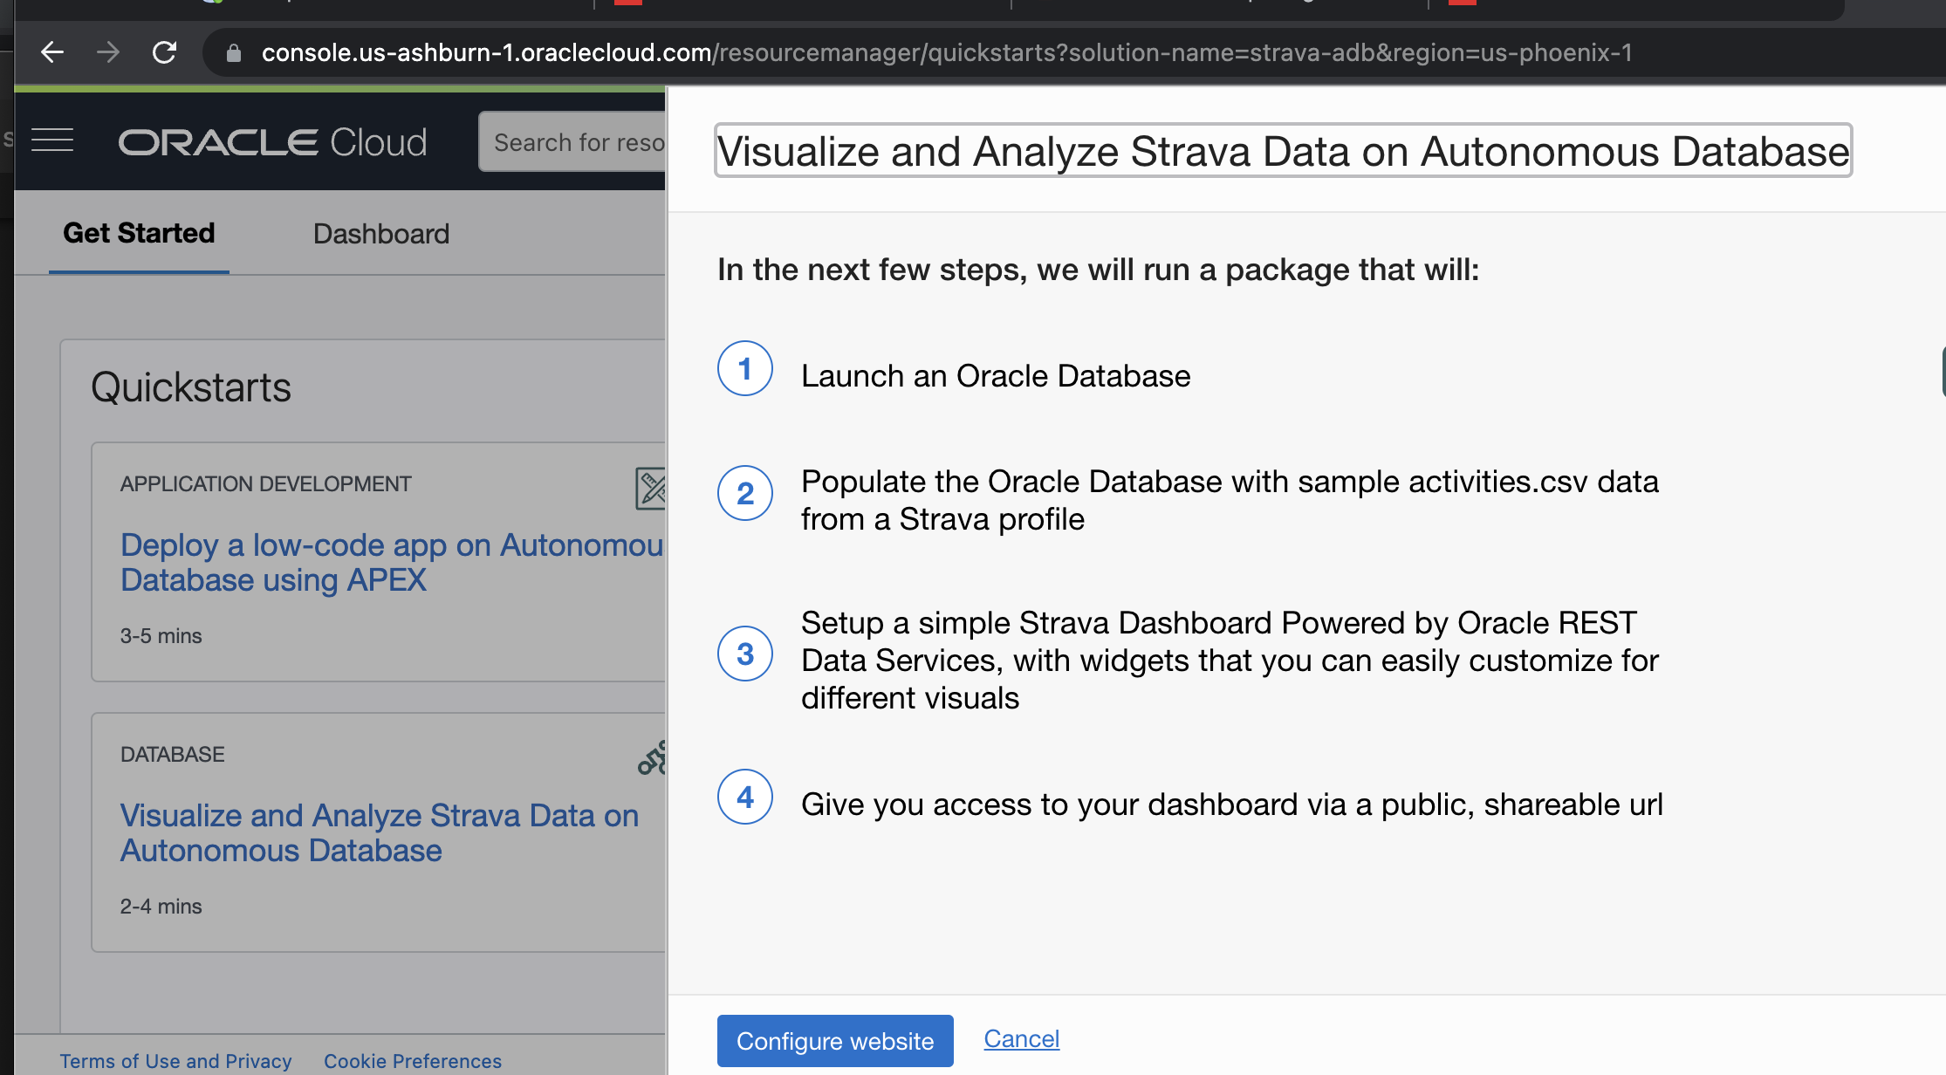Cancel the Strava quickstart panel

(x=1021, y=1038)
